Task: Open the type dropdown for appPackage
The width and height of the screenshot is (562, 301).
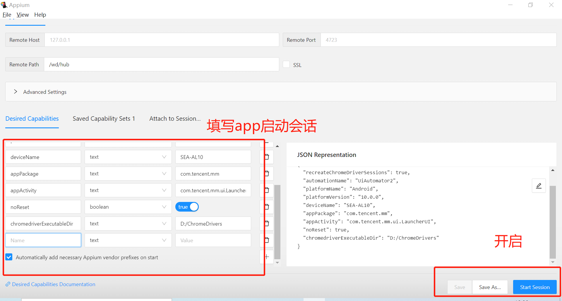Action: 128,174
